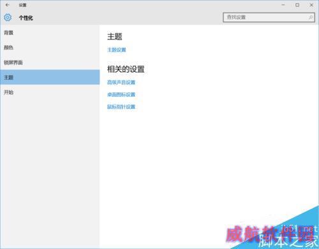Open the 背景 section in the sidebar
This screenshot has height=249, width=319.
(50, 32)
